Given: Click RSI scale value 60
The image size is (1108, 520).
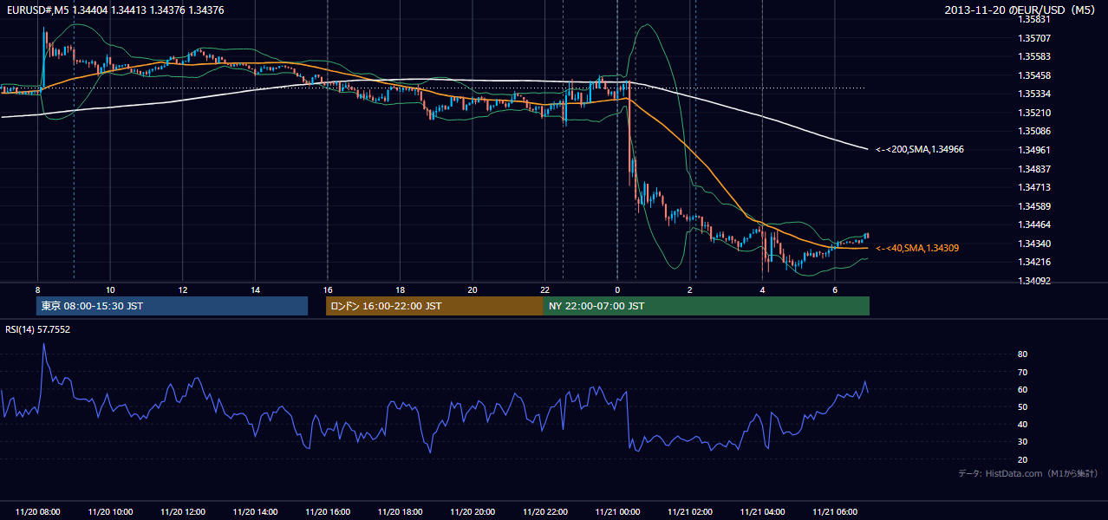Looking at the screenshot, I should (1023, 389).
